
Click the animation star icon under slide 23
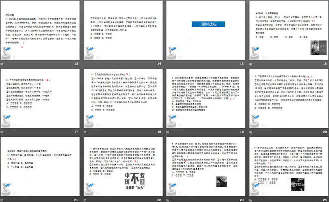[168, 200]
